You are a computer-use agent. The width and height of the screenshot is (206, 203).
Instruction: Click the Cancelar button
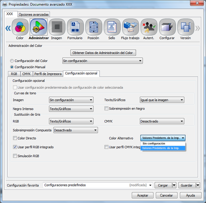167,195
